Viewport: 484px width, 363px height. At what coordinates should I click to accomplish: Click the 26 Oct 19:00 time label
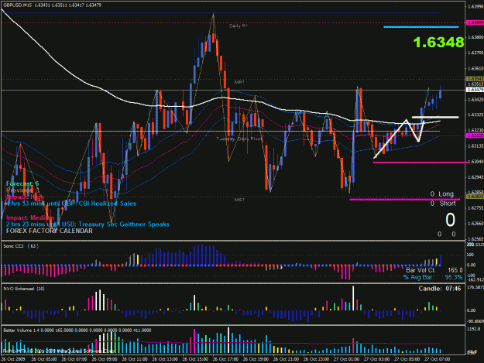click(256, 359)
